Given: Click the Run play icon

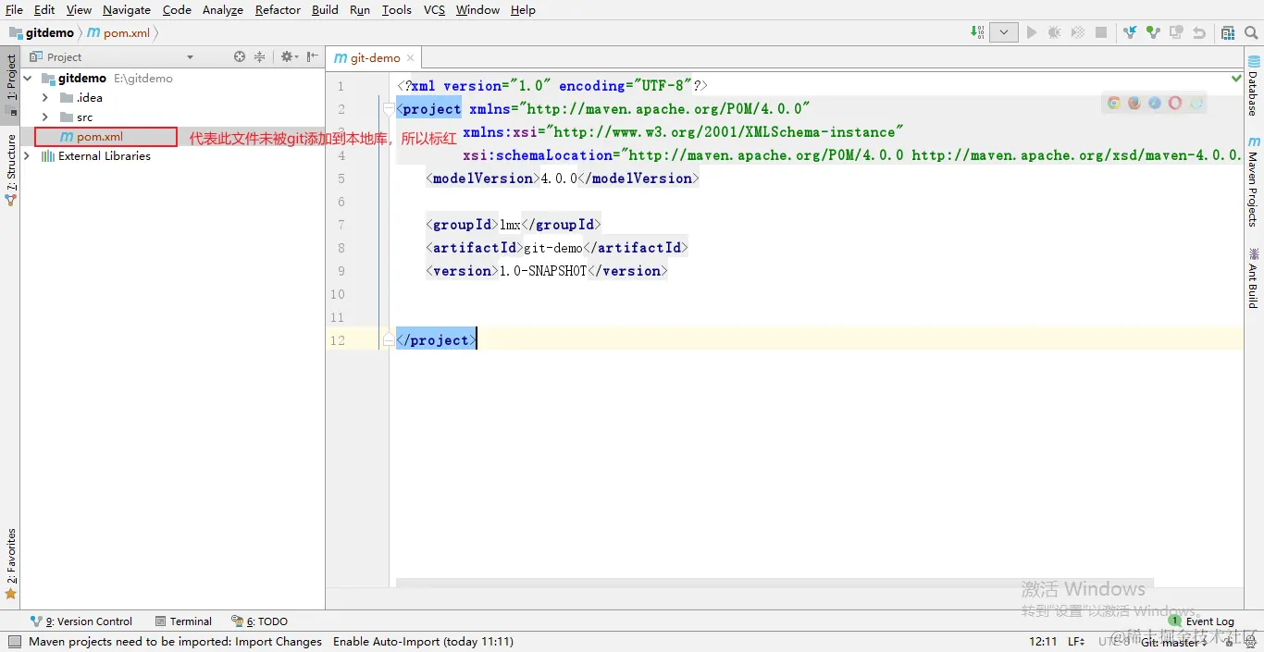Looking at the screenshot, I should (1032, 32).
